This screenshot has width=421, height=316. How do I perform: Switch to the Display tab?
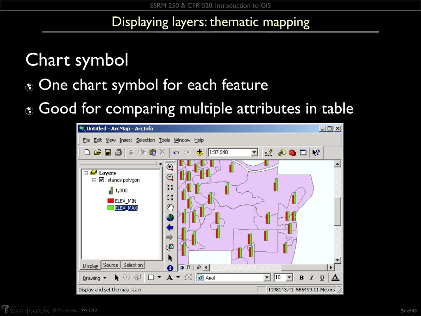pos(90,266)
